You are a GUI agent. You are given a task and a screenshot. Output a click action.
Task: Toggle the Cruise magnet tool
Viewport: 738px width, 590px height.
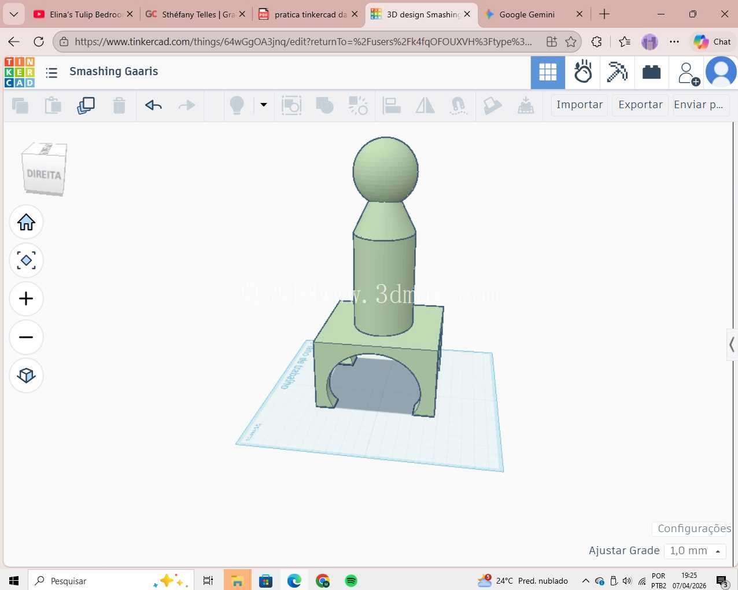tap(459, 105)
